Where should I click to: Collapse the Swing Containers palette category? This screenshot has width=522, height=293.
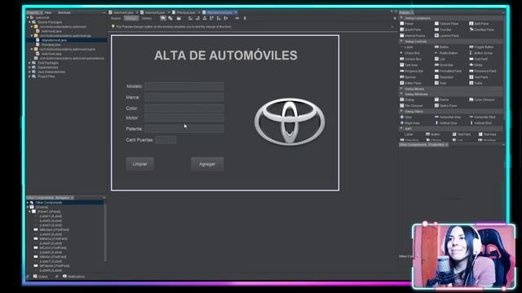401,18
